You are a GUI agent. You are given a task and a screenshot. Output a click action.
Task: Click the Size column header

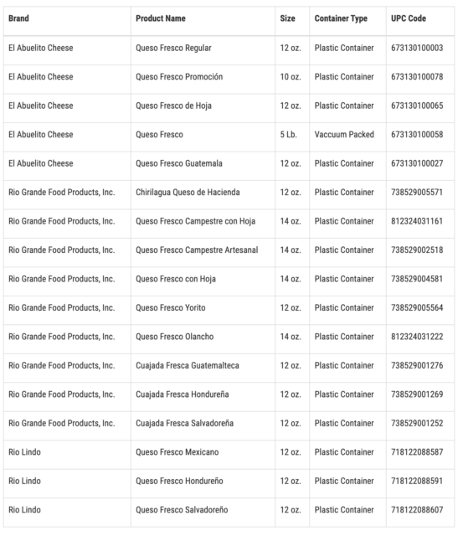coord(287,18)
